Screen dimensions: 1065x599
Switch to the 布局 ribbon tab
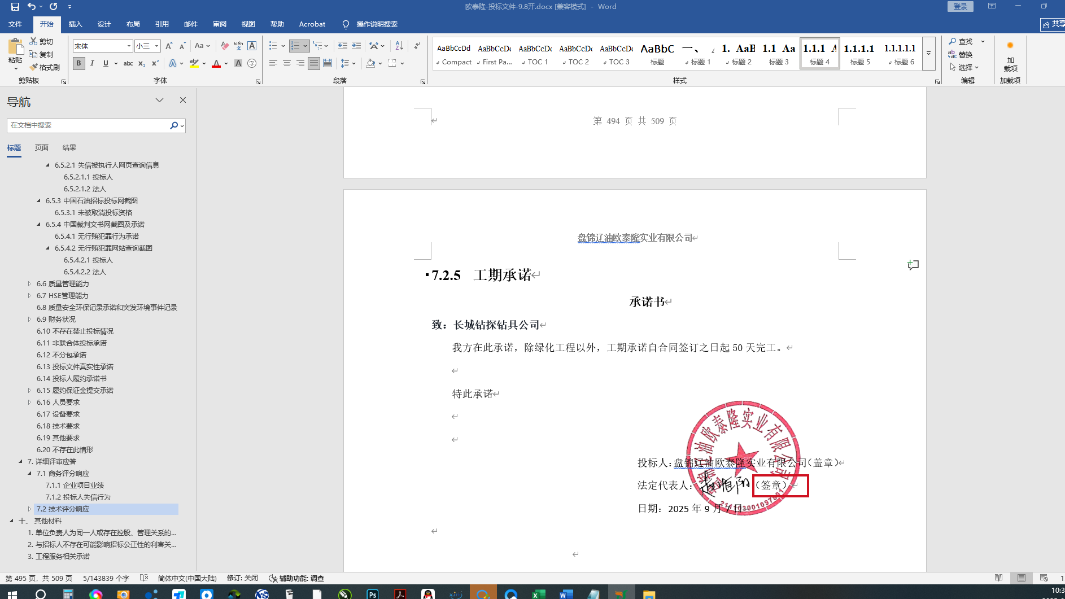click(x=133, y=24)
